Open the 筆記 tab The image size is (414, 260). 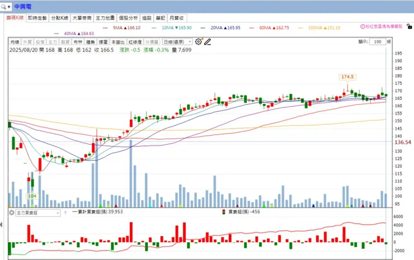point(160,18)
